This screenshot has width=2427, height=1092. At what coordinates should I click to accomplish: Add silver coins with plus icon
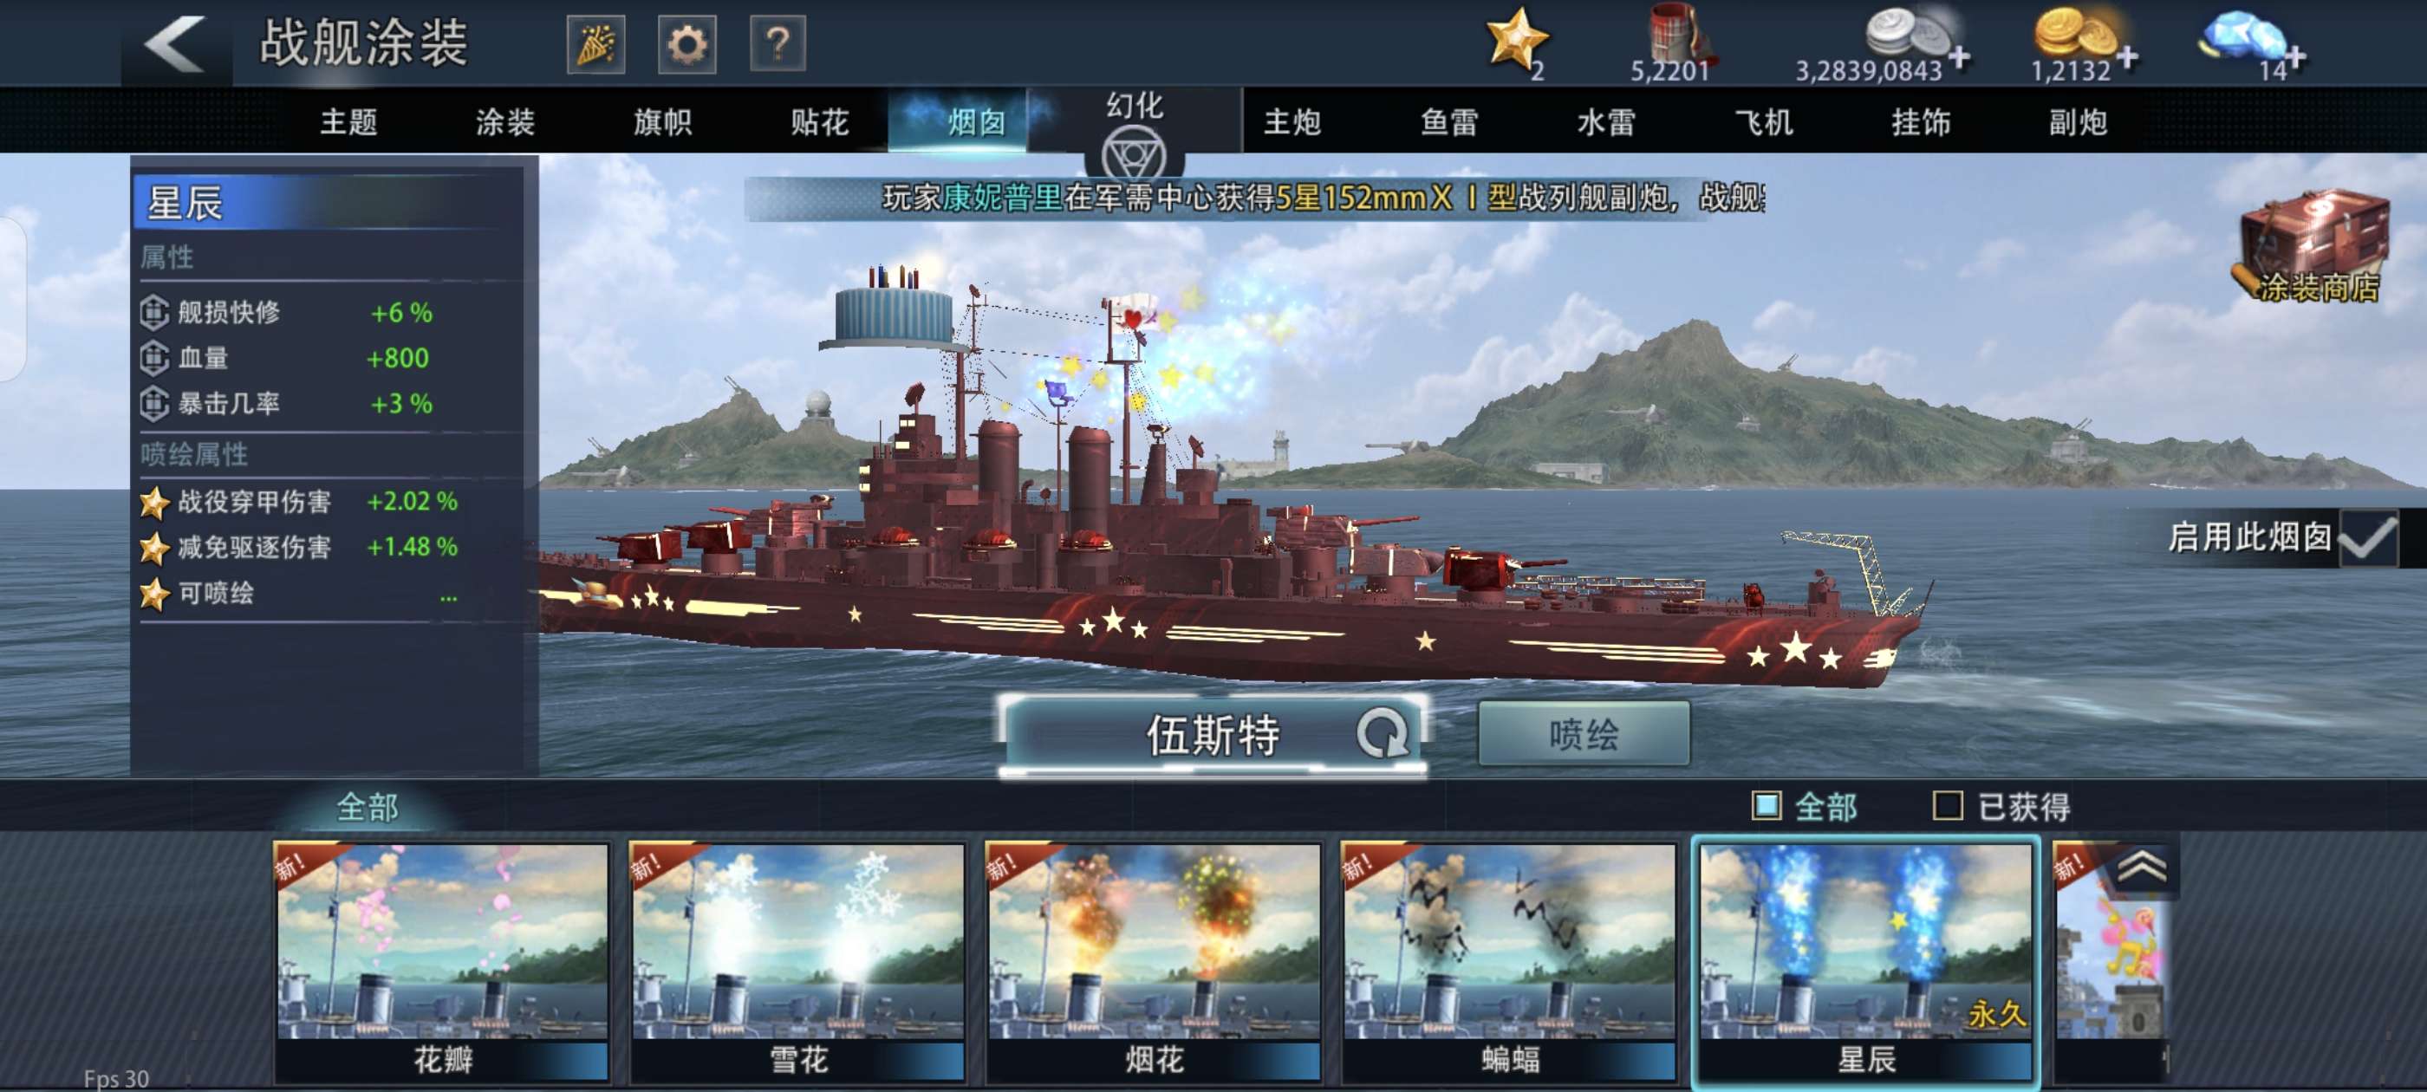1960,57
